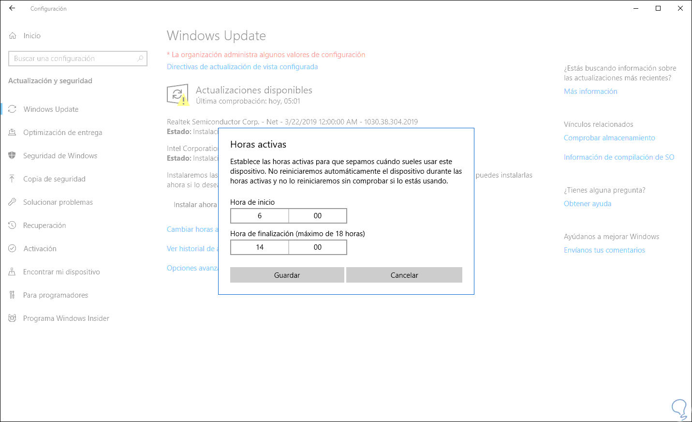Open the Recuperación section
The height and width of the screenshot is (422, 692).
[x=44, y=226]
